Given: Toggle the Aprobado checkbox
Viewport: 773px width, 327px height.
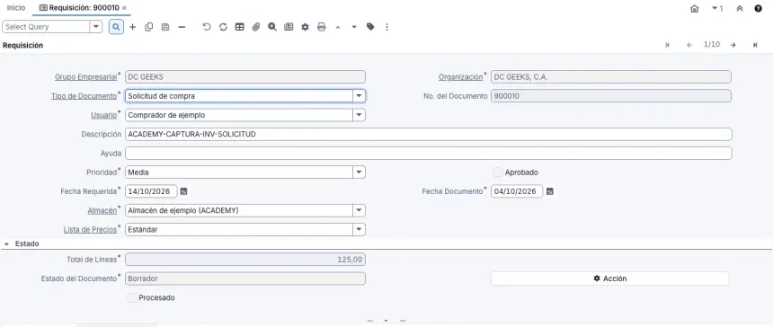Looking at the screenshot, I should coord(497,172).
